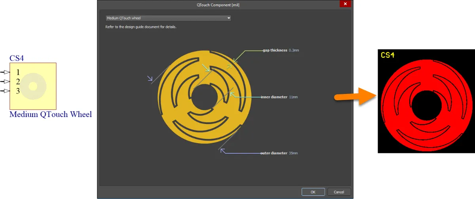Click the gap thickness label

tap(275, 50)
